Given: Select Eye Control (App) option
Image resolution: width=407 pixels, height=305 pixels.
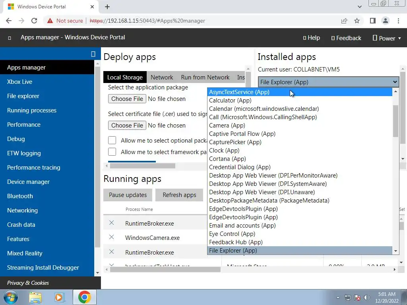Looking at the screenshot, I should 300,234.
